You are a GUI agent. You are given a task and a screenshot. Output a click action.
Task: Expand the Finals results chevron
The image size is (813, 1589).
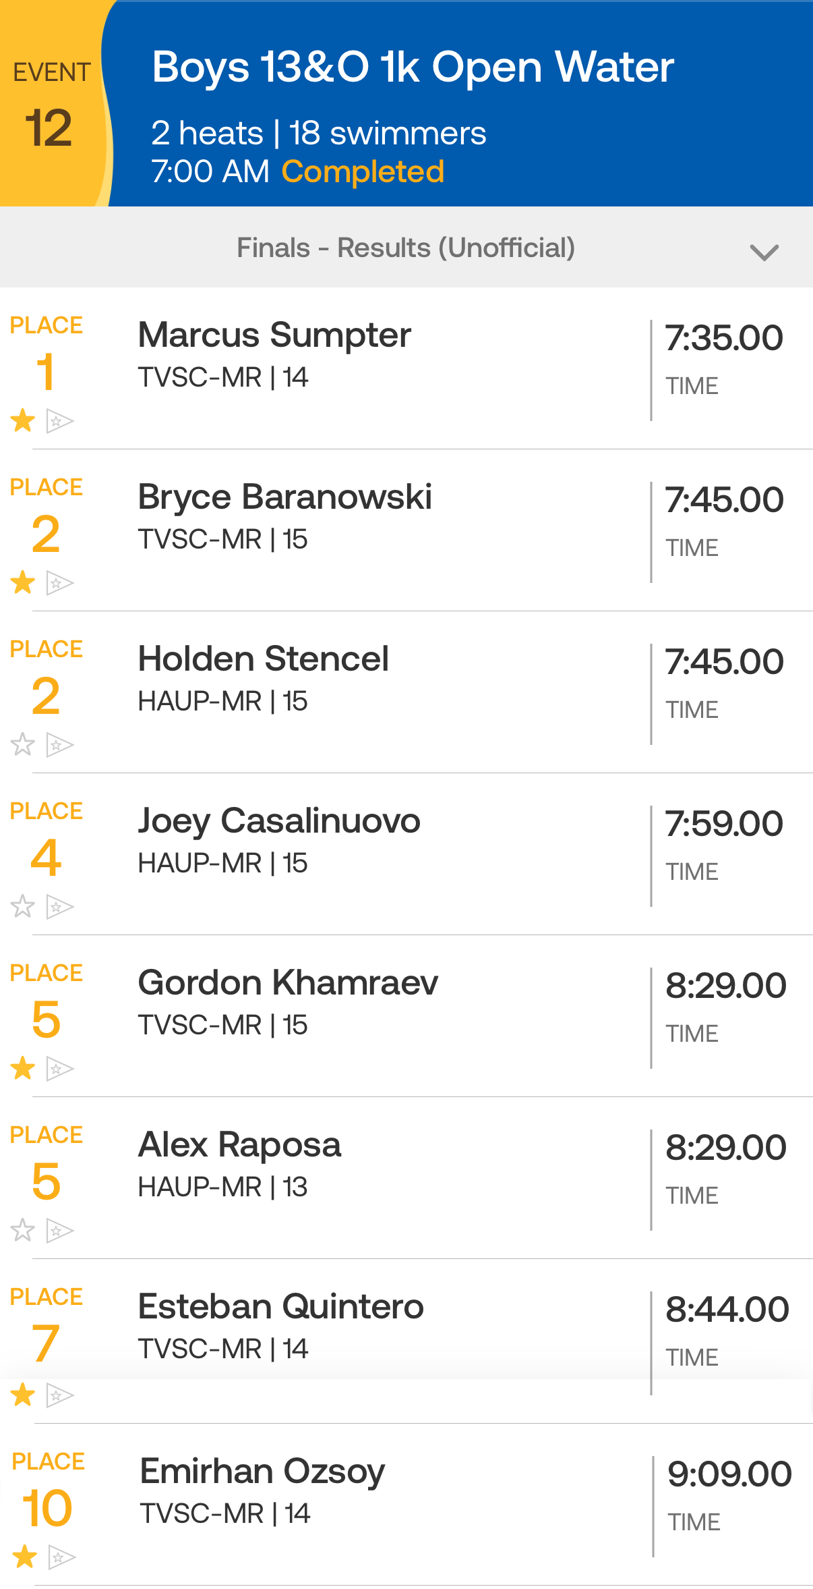click(764, 252)
